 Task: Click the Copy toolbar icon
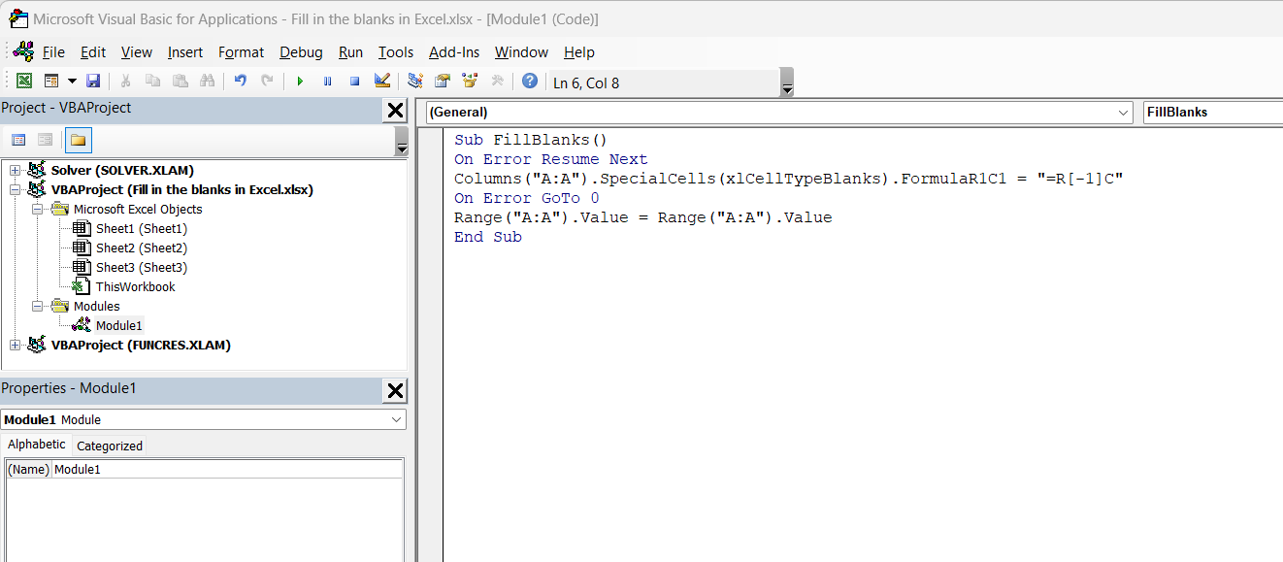[x=152, y=82]
